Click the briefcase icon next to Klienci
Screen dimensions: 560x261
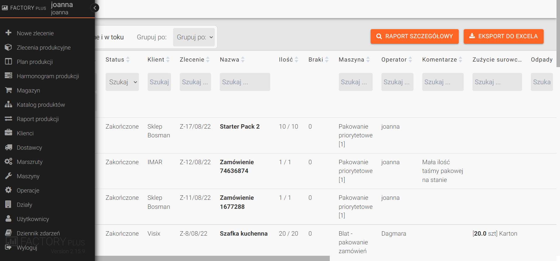pos(8,133)
